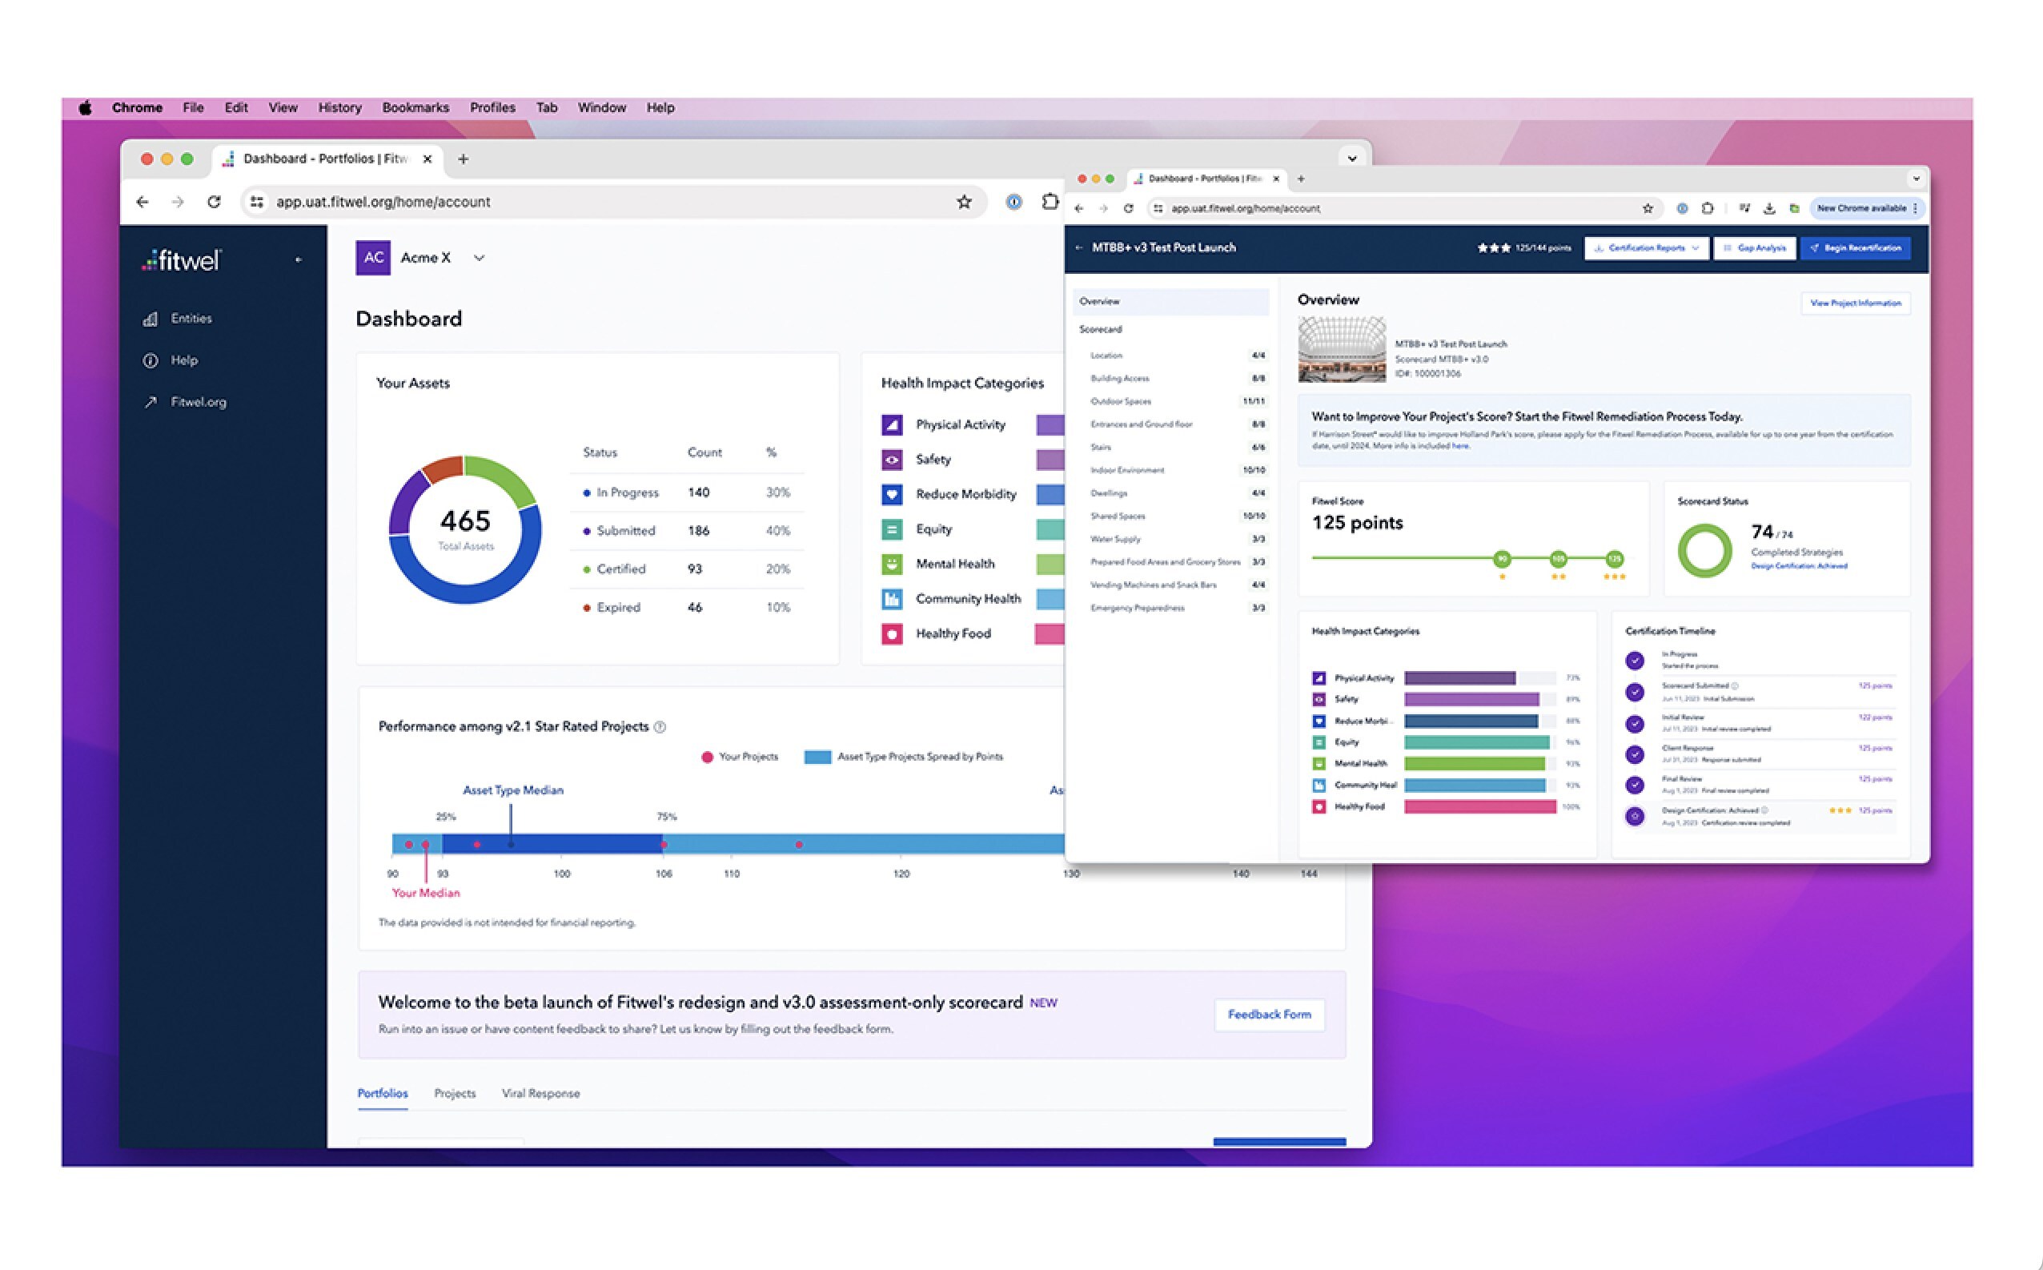Reload the page in the large window
Screen dimensions: 2043x1270
pyautogui.click(x=214, y=202)
